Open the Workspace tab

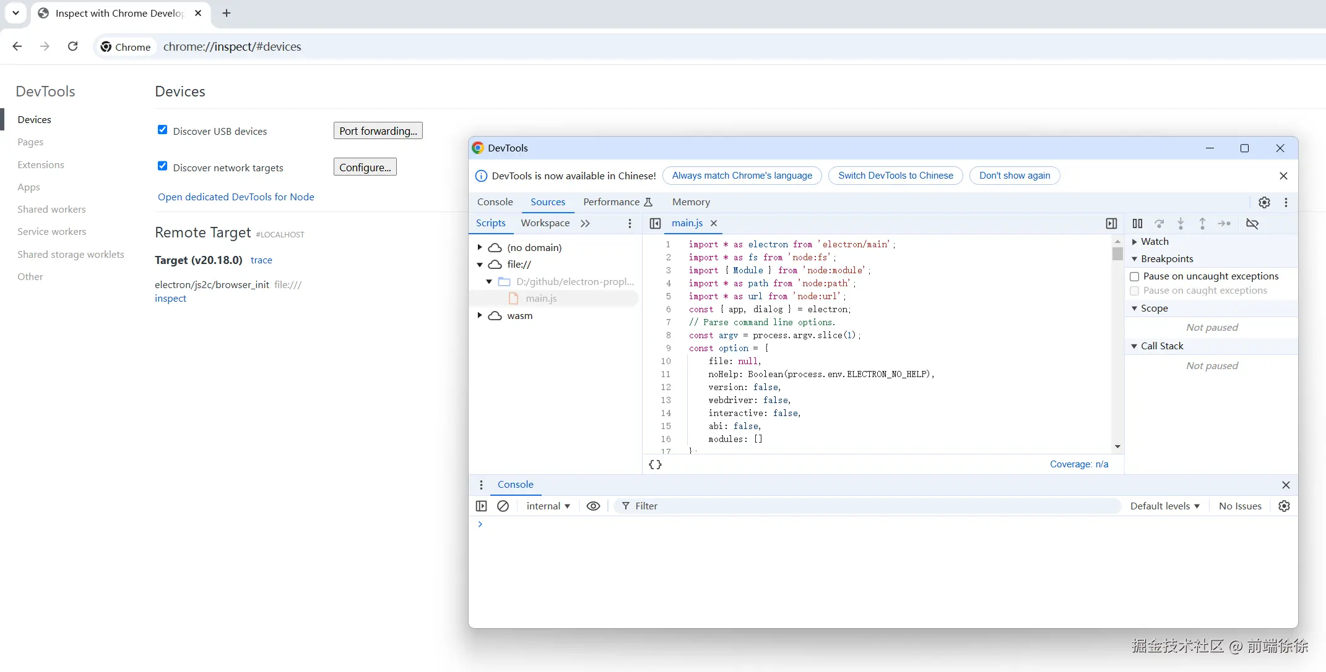pyautogui.click(x=545, y=223)
